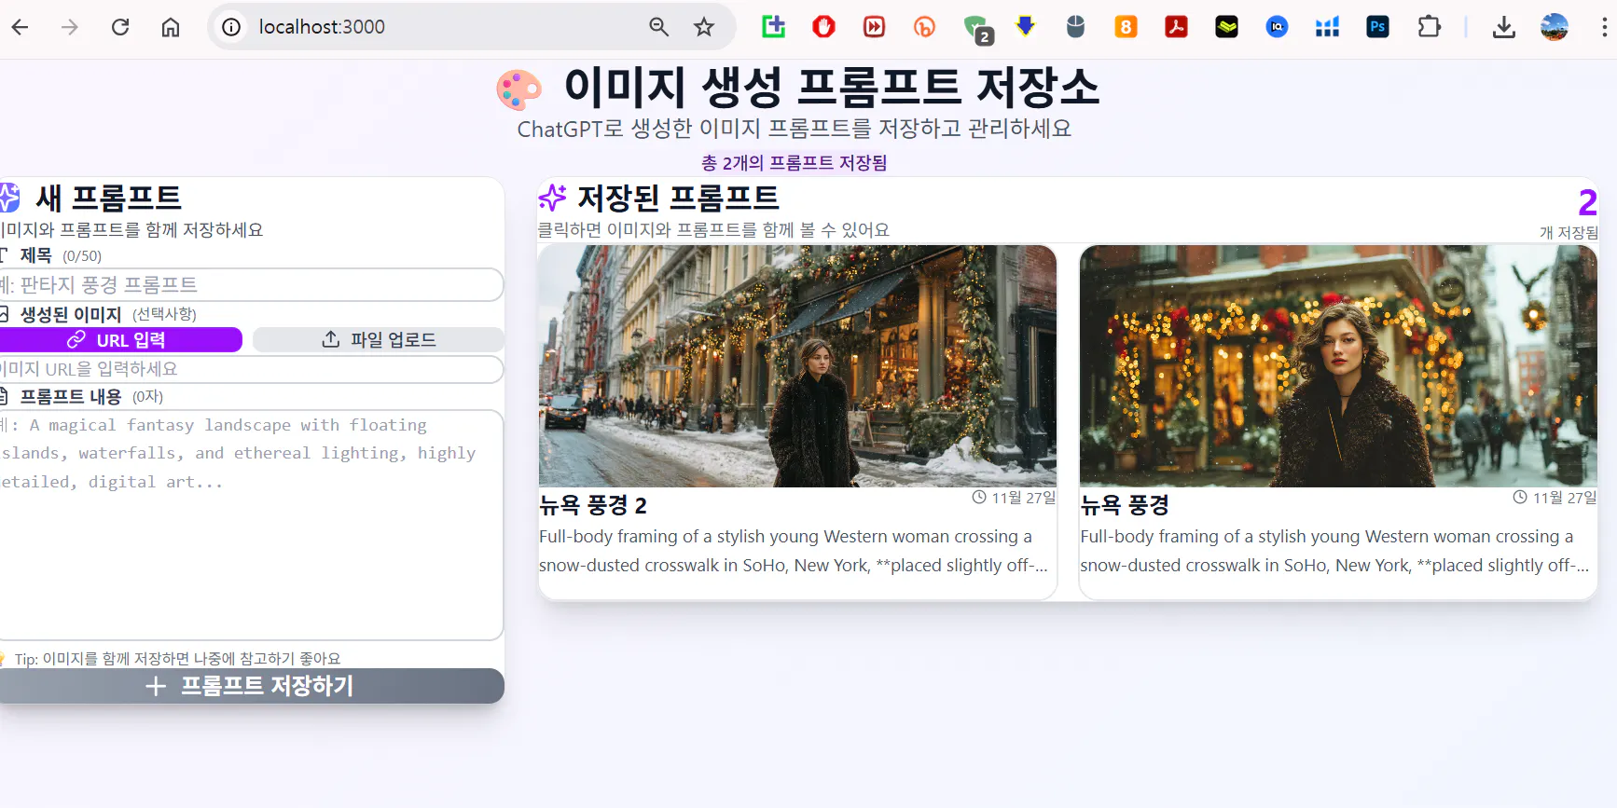Switch to the 파일 업로드 tab
Image resolution: width=1617 pixels, height=808 pixels.
point(379,340)
